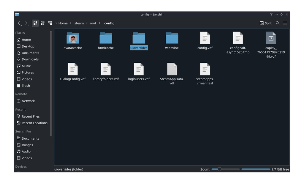
Task: Open the search bar via magnifier icon
Action: point(277,23)
